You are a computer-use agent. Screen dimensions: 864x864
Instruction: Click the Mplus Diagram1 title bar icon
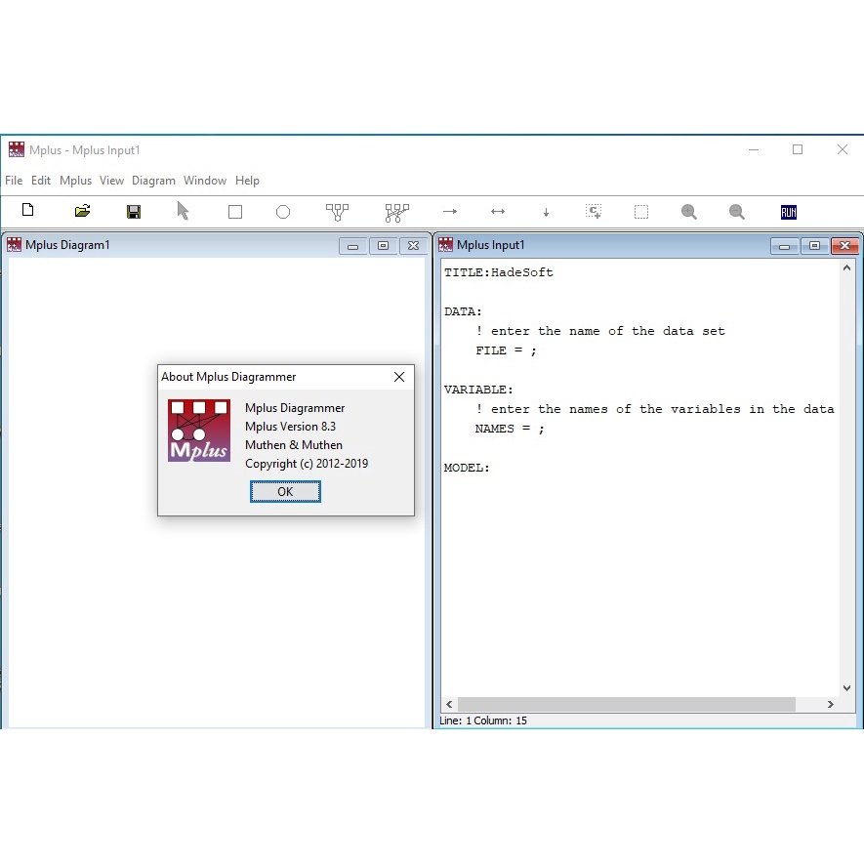click(15, 245)
